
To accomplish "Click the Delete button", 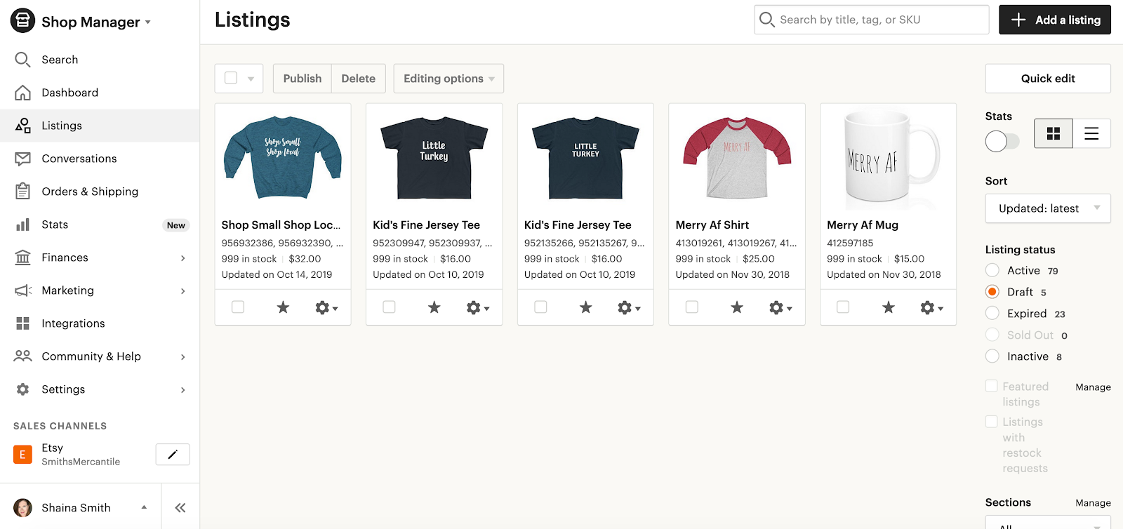I will click(x=359, y=79).
